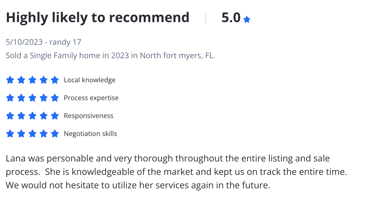Screen dimensions: 383x202
Task: Click the first star in Negotiation skills row
Action: click(10, 134)
